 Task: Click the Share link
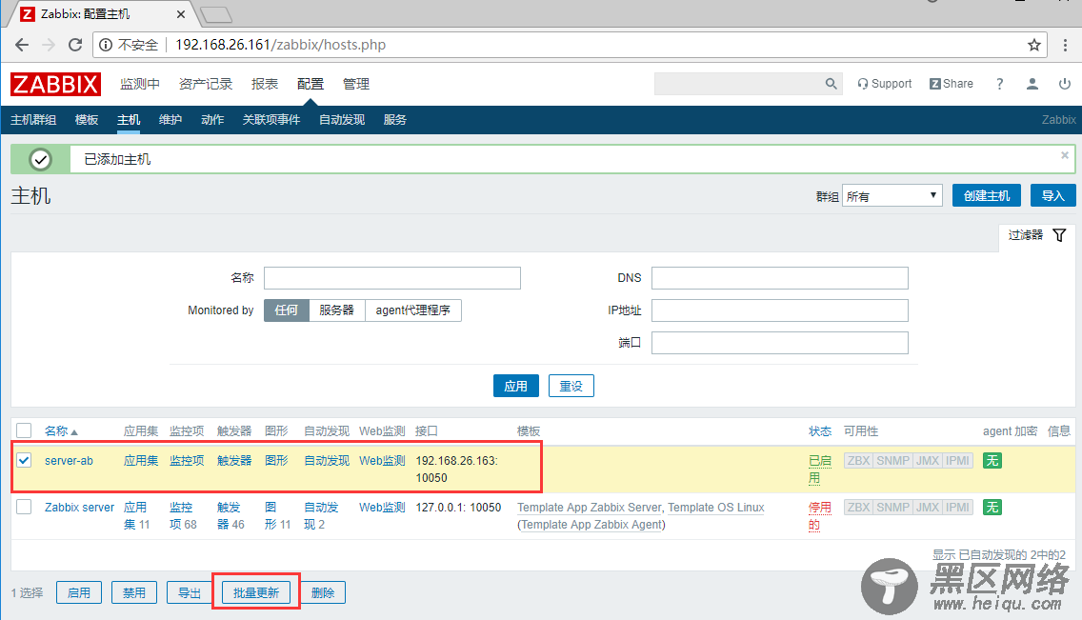[952, 84]
